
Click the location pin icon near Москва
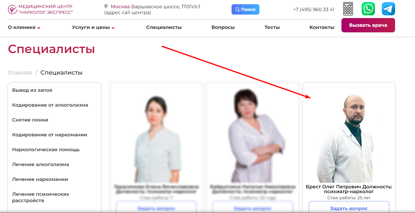coord(106,6)
